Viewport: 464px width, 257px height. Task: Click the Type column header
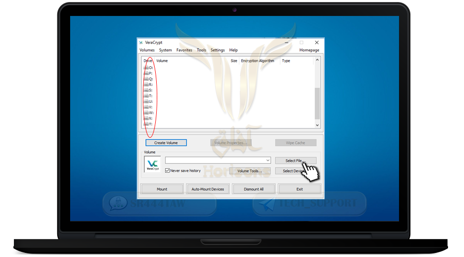(296, 61)
